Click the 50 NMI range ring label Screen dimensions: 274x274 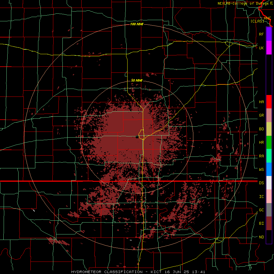[137, 80]
